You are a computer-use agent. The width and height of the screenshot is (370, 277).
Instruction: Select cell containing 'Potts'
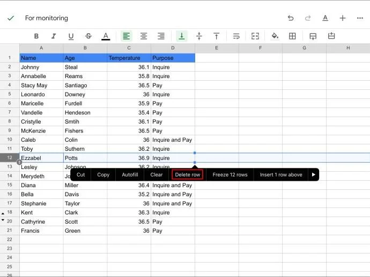(x=85, y=158)
